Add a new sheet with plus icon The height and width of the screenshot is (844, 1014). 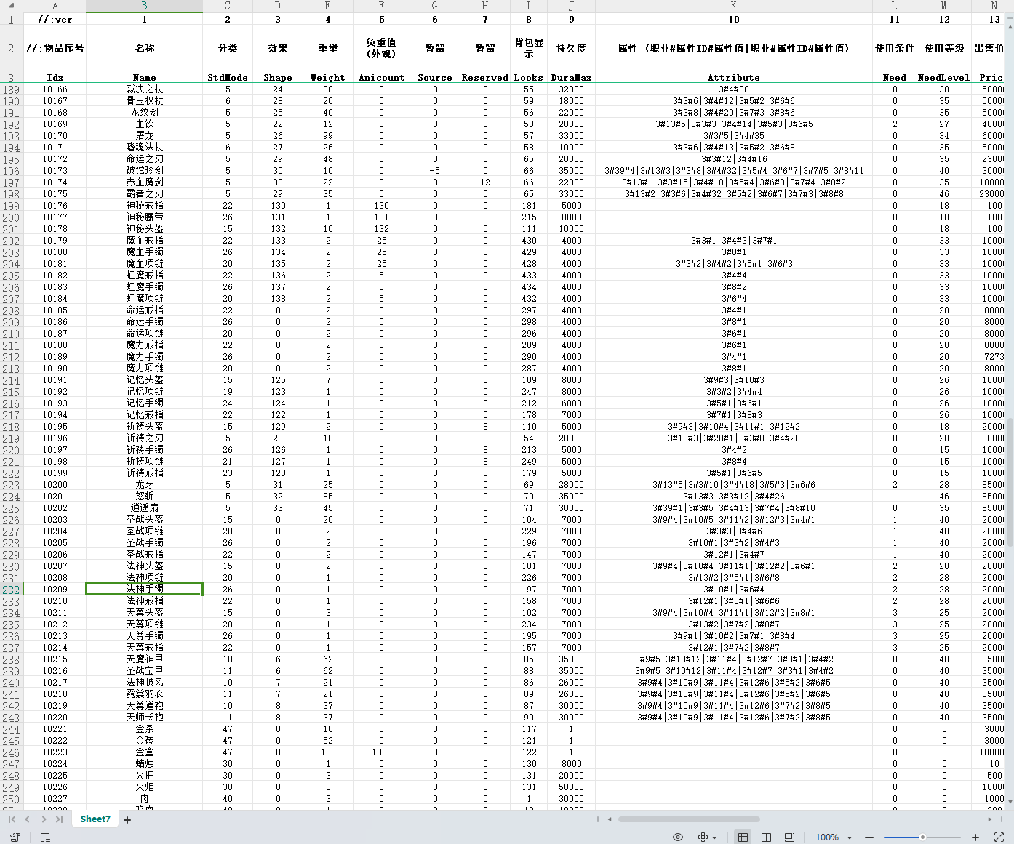[127, 819]
